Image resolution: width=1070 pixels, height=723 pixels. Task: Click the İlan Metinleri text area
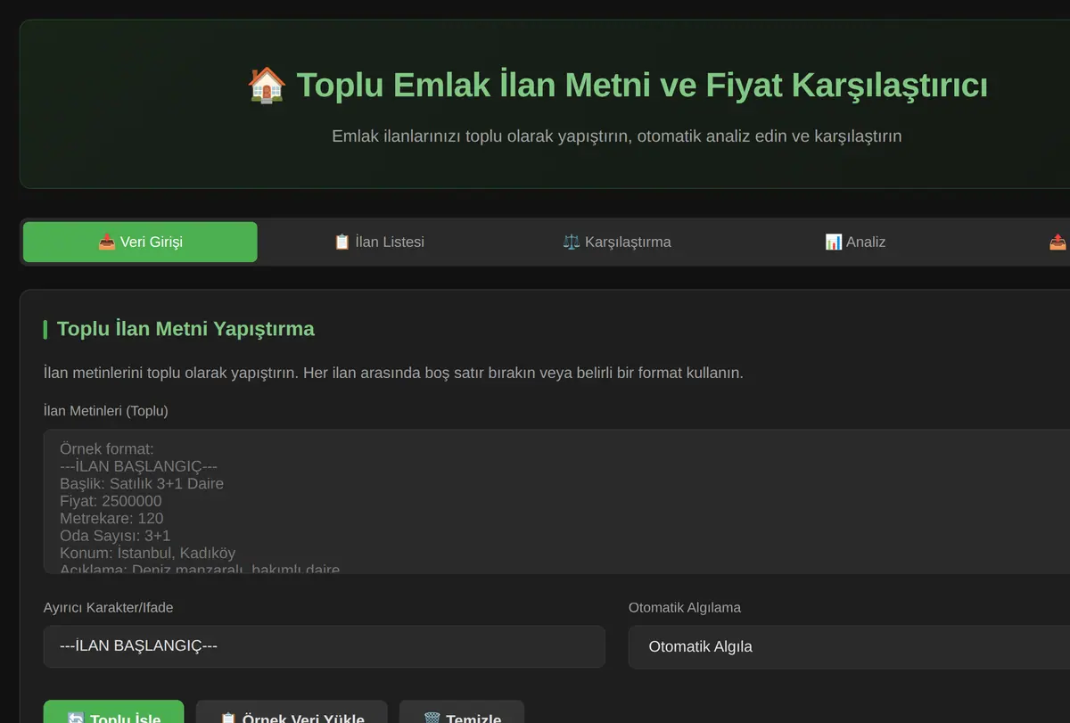pyautogui.click(x=556, y=502)
